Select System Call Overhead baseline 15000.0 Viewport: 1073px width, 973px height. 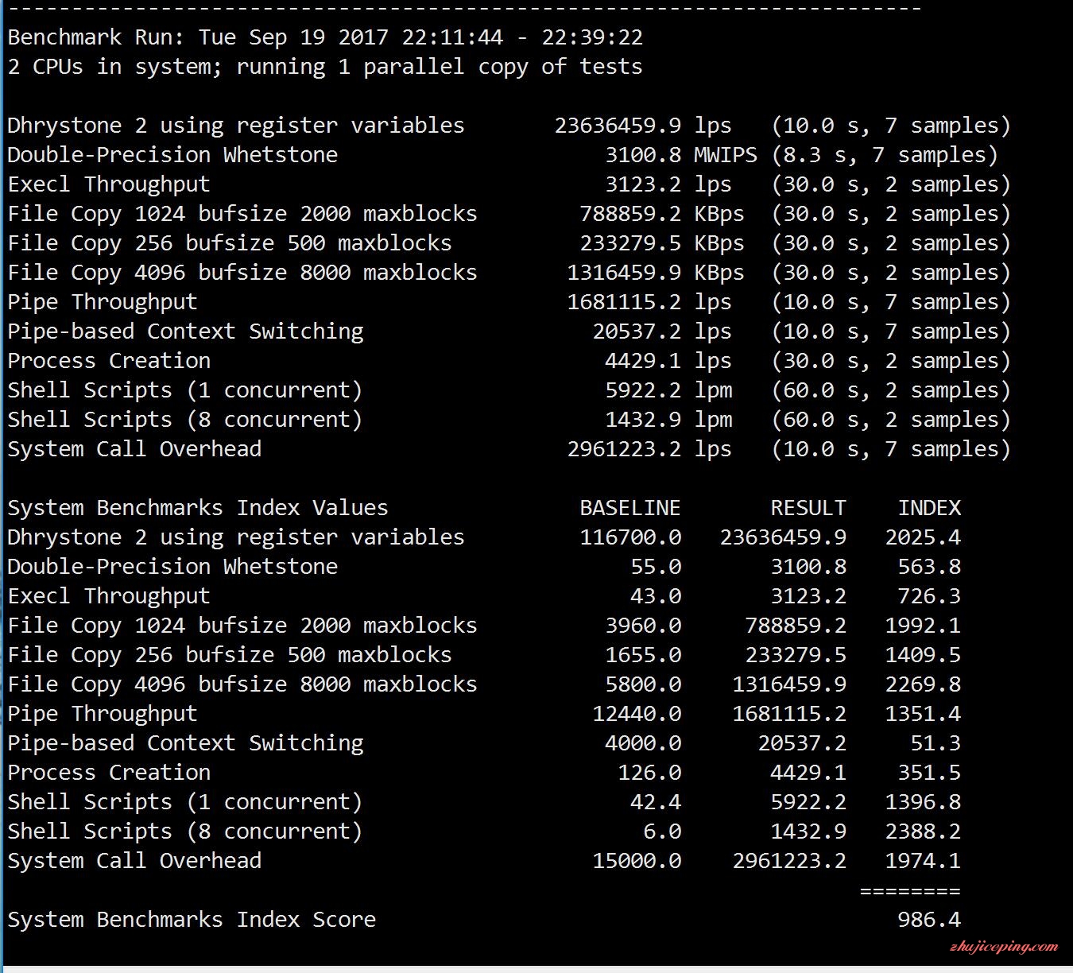(637, 861)
